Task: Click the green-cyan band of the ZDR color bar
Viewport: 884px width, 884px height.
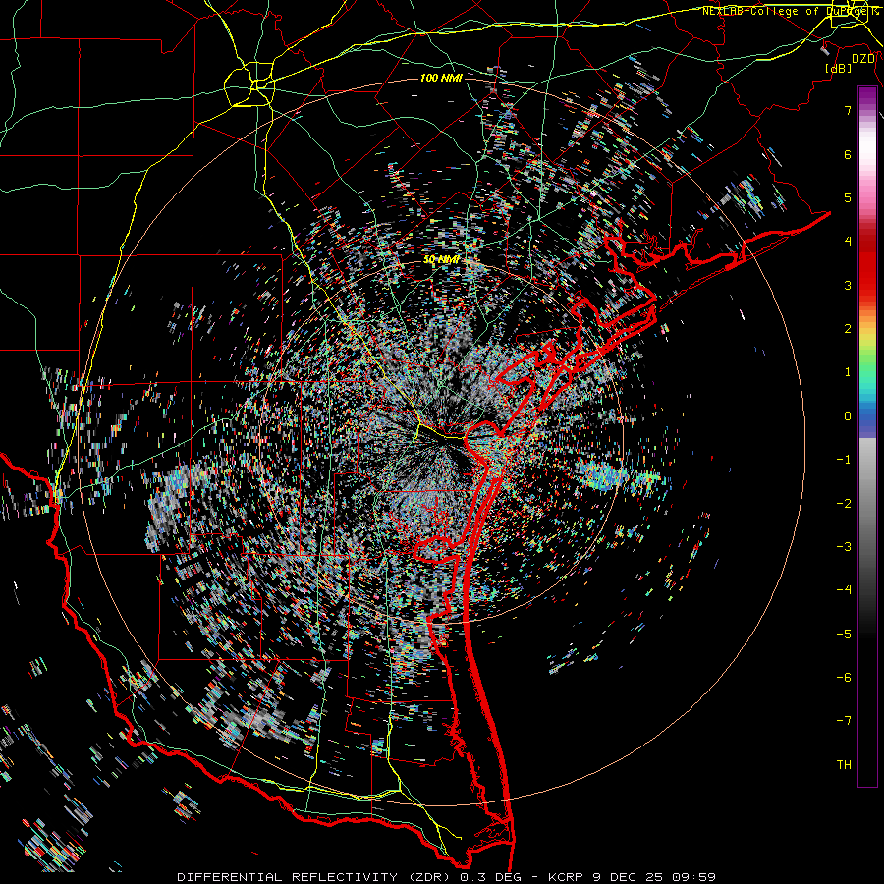Action: [867, 378]
